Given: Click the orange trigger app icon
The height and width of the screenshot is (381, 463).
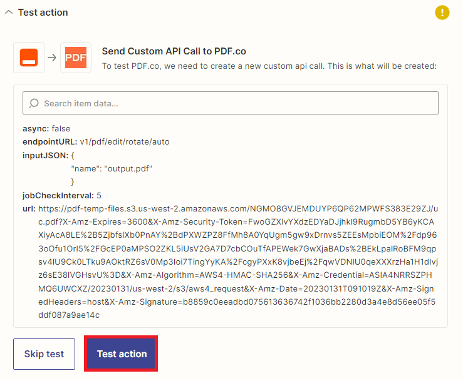Looking at the screenshot, I should 29,58.
